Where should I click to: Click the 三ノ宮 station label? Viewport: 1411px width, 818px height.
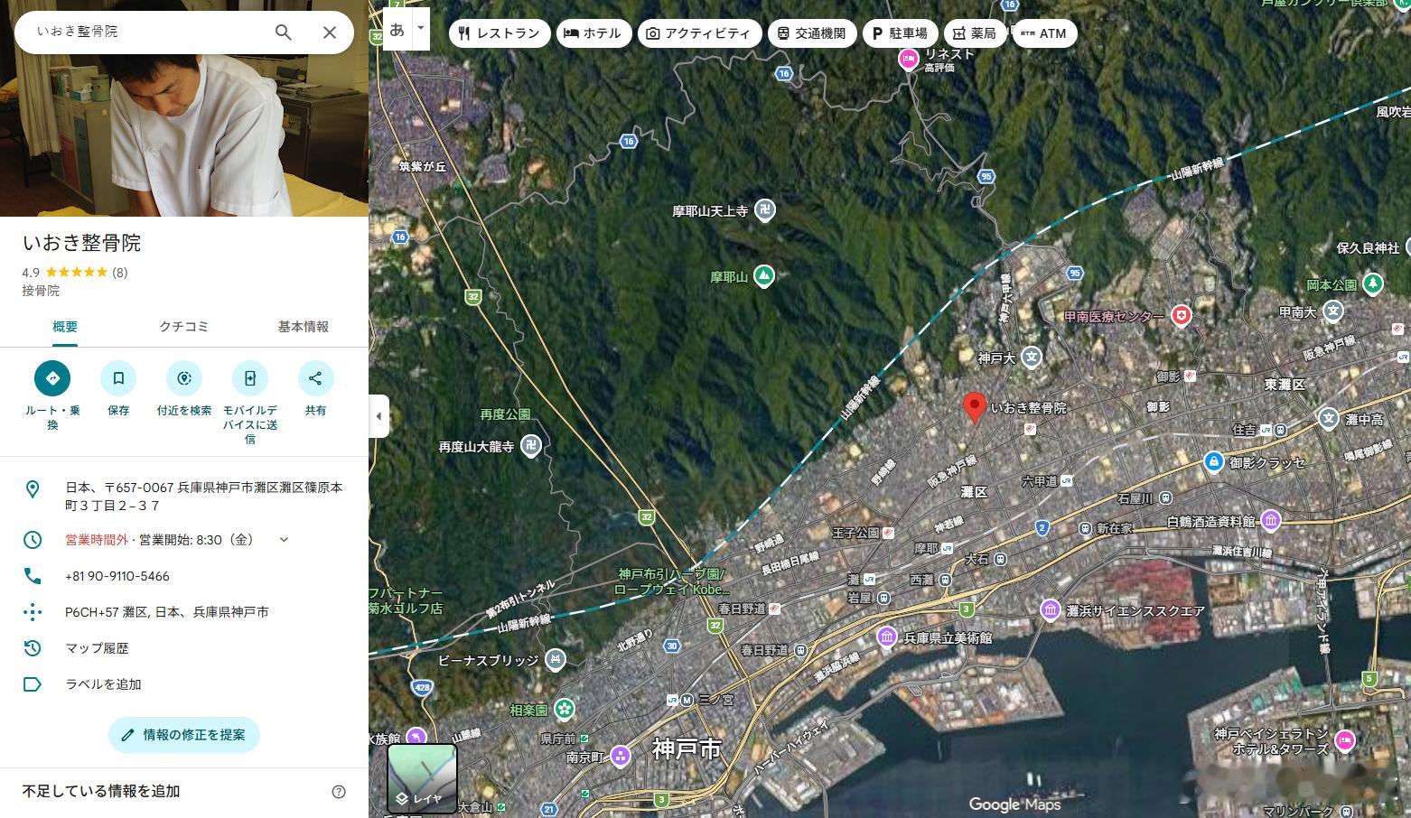tap(716, 700)
